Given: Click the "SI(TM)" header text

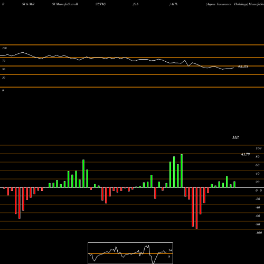Looking at the screenshot, I should coord(100,4).
